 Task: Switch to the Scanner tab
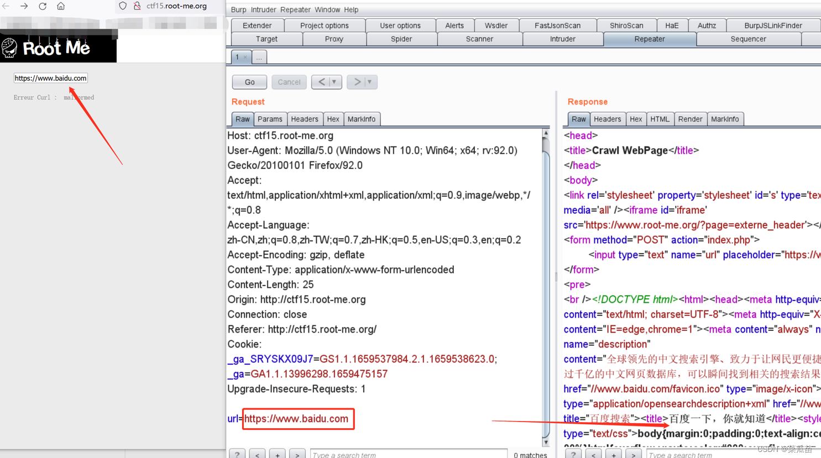(479, 39)
